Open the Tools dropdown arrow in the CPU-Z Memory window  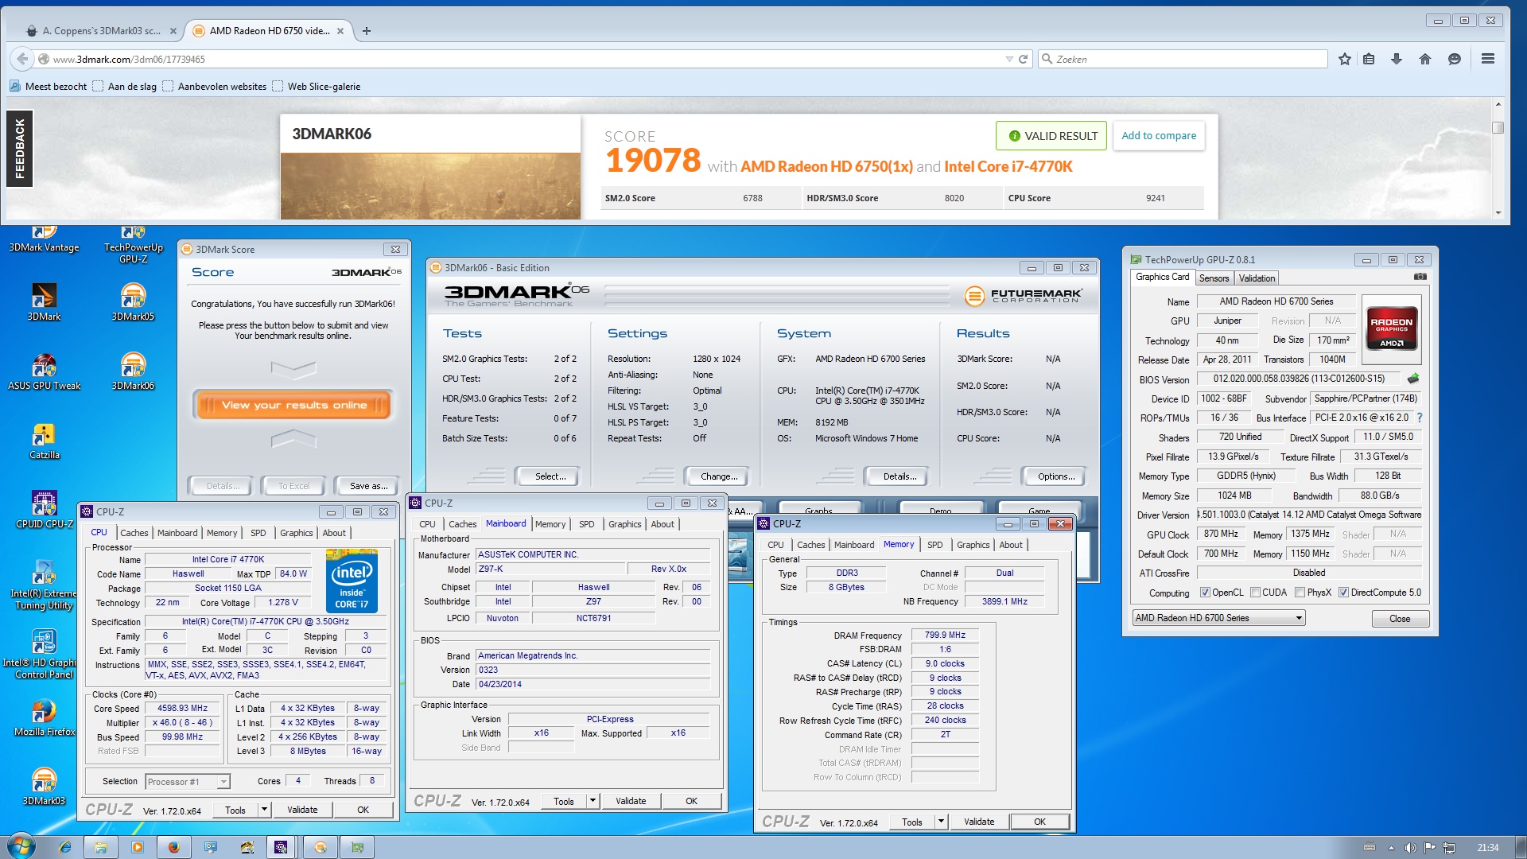[x=941, y=822]
